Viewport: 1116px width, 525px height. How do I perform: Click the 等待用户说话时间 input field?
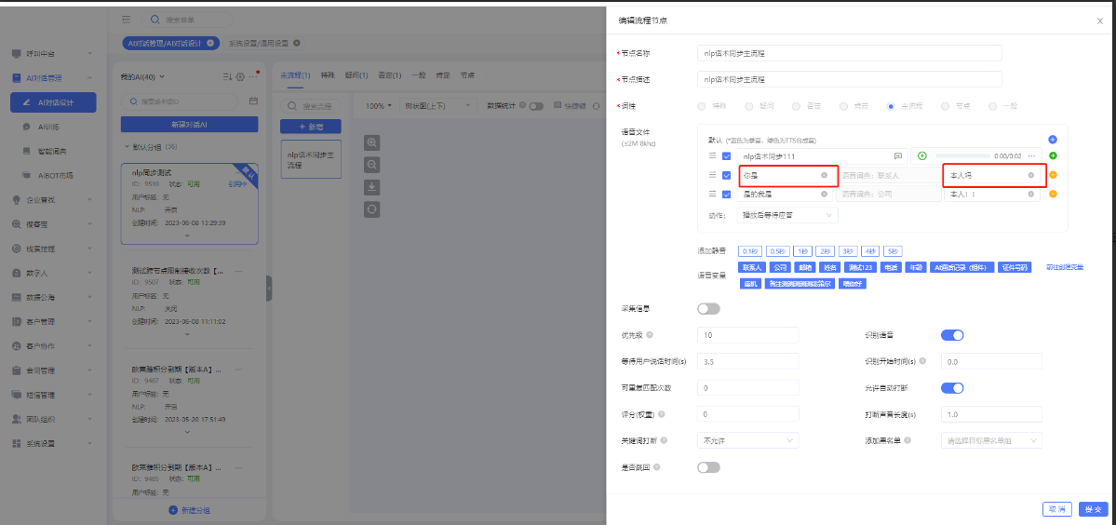click(x=747, y=361)
